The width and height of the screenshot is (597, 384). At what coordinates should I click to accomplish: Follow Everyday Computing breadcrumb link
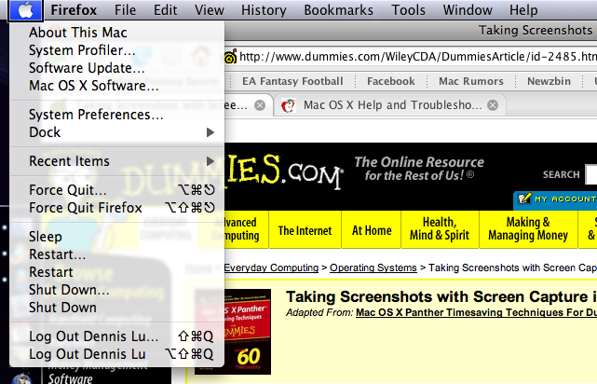coord(271,267)
